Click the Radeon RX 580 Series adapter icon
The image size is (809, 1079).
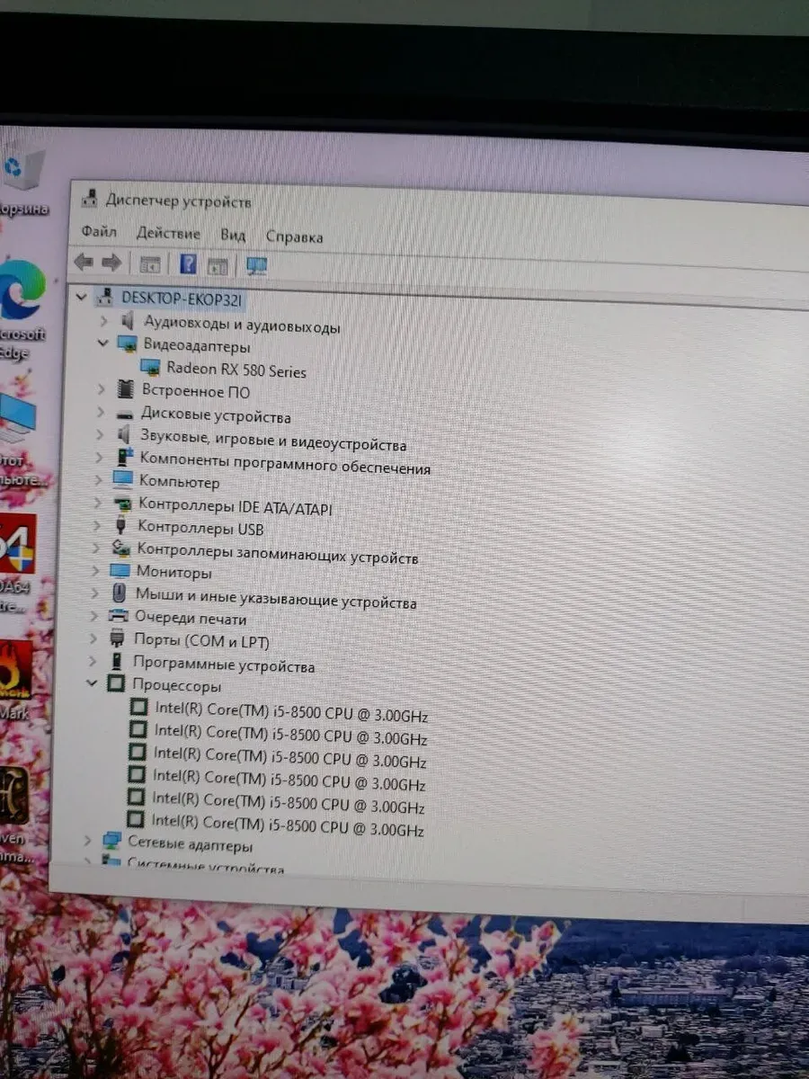tap(151, 369)
